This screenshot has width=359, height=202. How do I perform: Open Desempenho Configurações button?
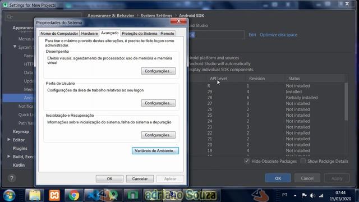(x=158, y=71)
